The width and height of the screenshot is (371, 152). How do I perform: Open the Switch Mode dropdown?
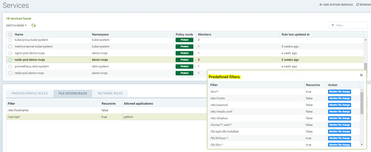coord(16,25)
